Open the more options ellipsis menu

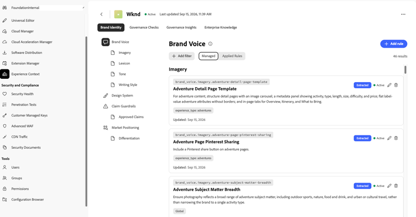[403, 14]
